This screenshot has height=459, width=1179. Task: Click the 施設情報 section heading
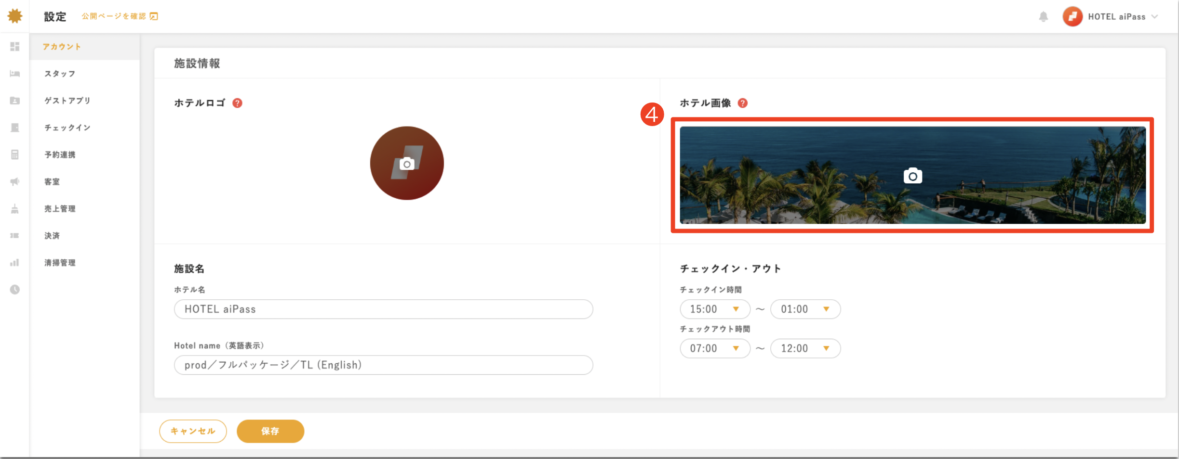(x=197, y=63)
